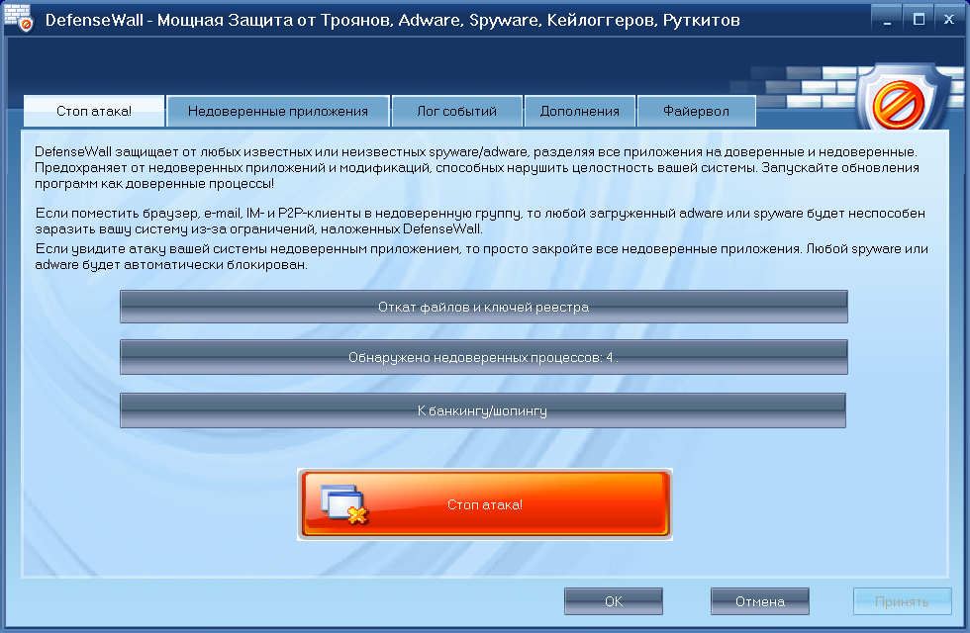Click the Отмена button
This screenshot has height=633, width=970.
click(760, 601)
